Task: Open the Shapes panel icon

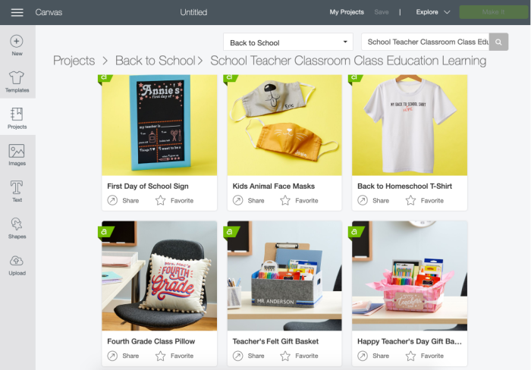Action: 17,224
